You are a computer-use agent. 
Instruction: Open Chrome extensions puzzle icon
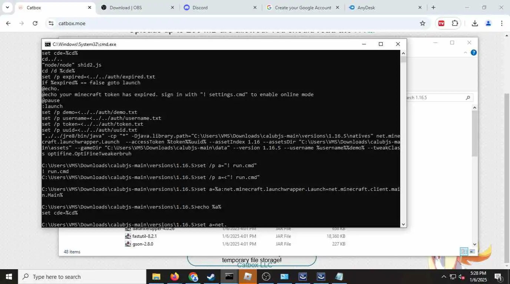(455, 23)
